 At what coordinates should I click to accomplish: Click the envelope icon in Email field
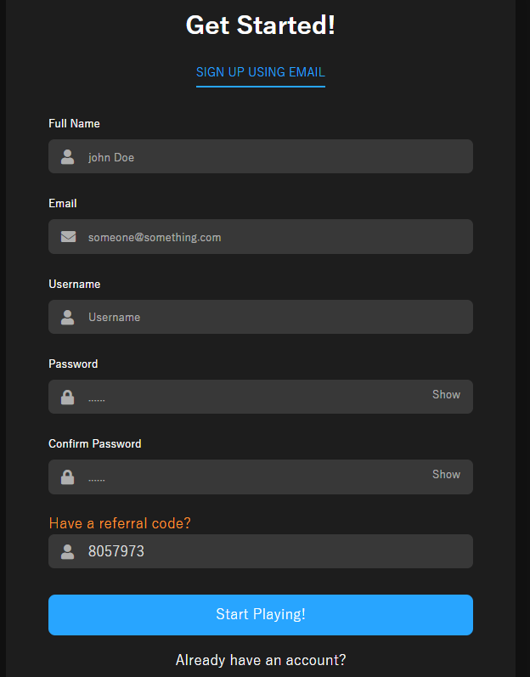pyautogui.click(x=68, y=237)
